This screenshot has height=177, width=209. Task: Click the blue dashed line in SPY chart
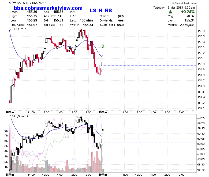[149, 66]
